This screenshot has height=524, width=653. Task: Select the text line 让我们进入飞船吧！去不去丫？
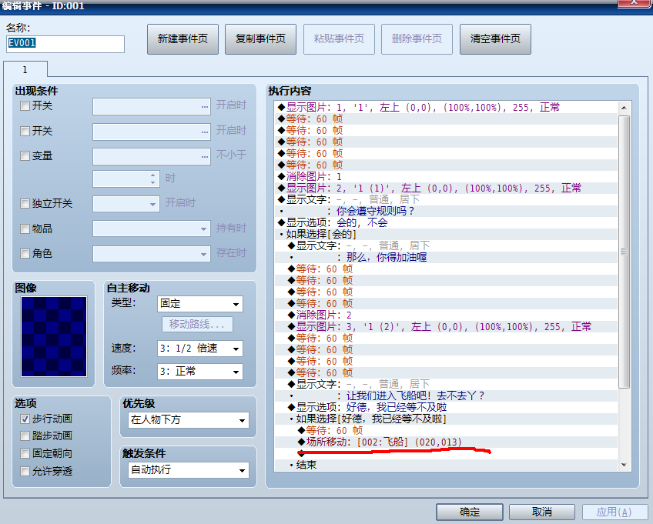(447, 396)
